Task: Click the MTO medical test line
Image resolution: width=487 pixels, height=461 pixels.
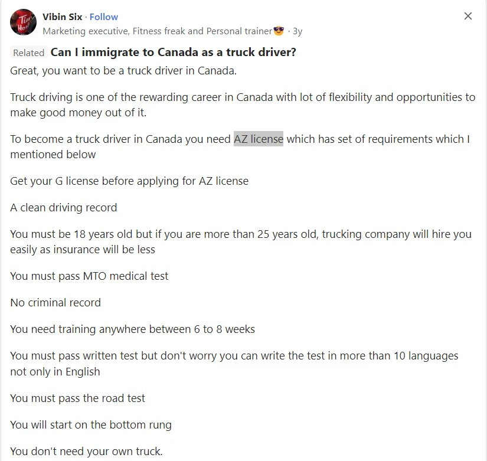Action: pos(89,276)
